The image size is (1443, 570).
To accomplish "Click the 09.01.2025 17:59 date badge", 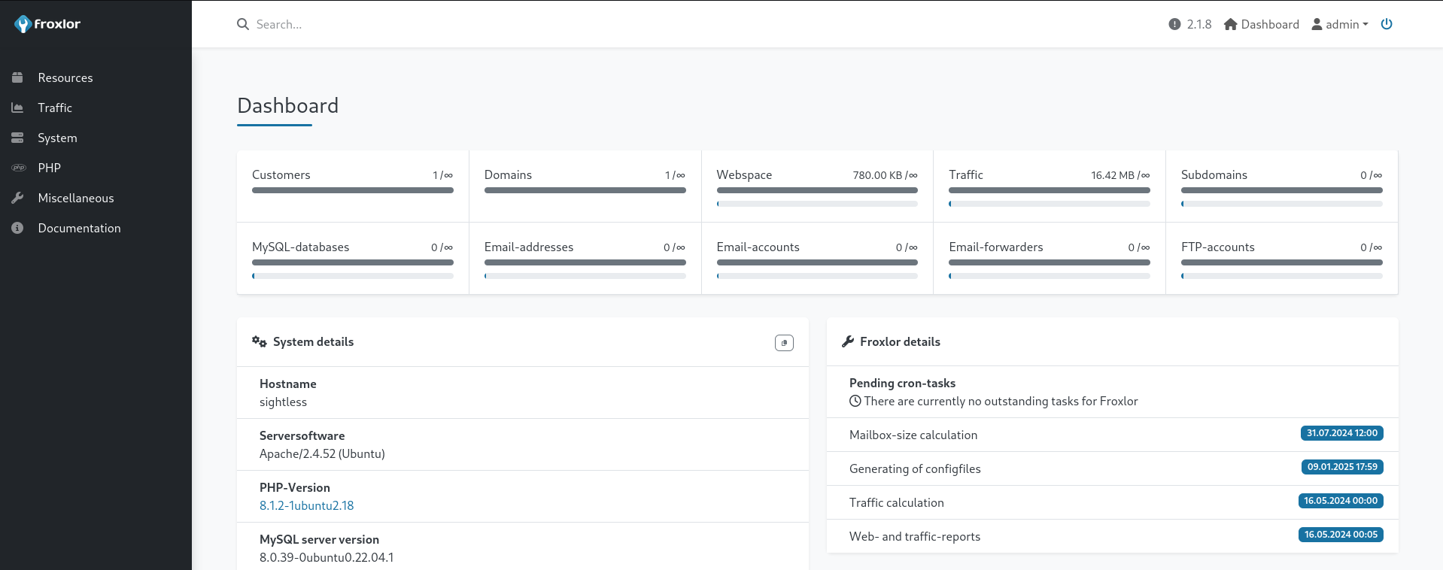I will pyautogui.click(x=1342, y=467).
